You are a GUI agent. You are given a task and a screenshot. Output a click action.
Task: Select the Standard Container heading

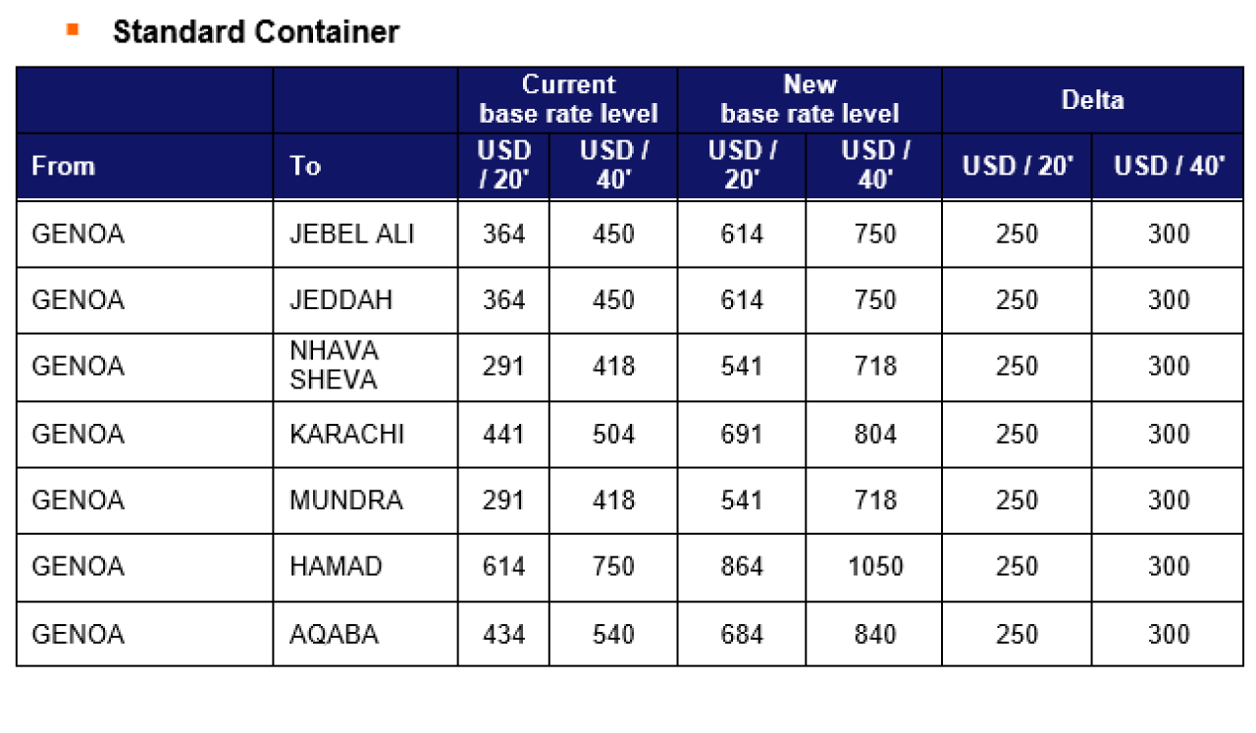pos(256,31)
